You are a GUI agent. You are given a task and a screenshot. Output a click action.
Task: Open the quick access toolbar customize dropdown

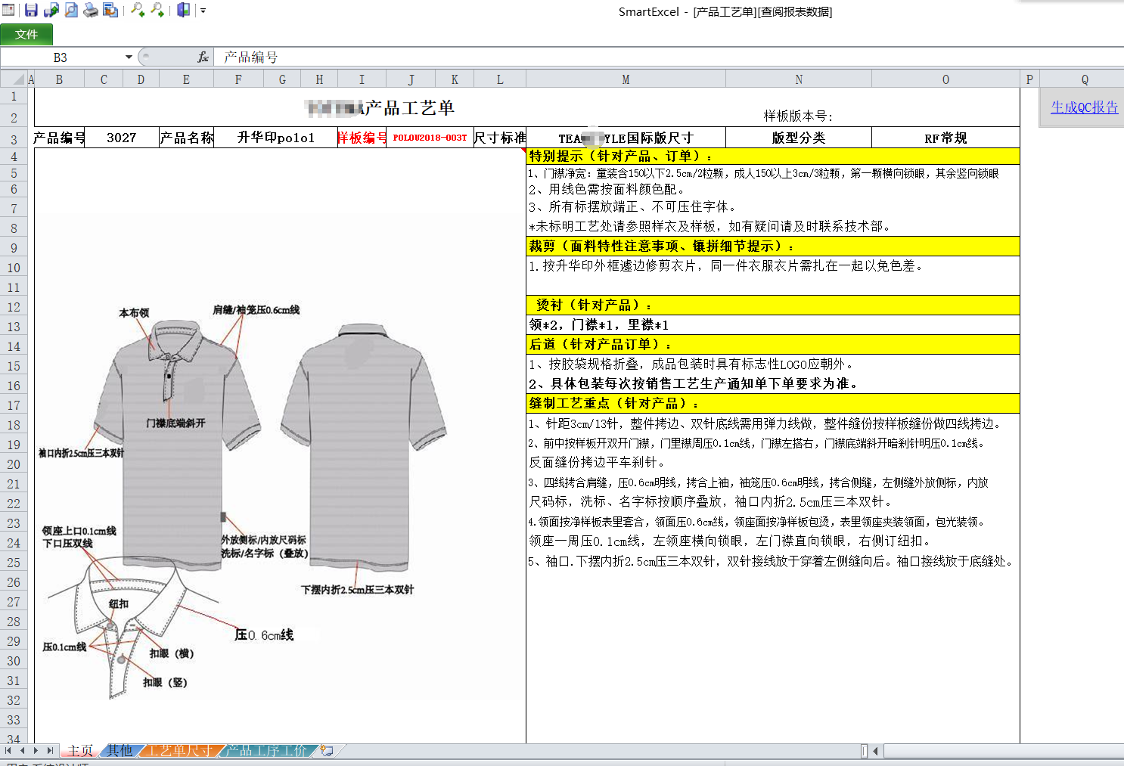pos(203,11)
